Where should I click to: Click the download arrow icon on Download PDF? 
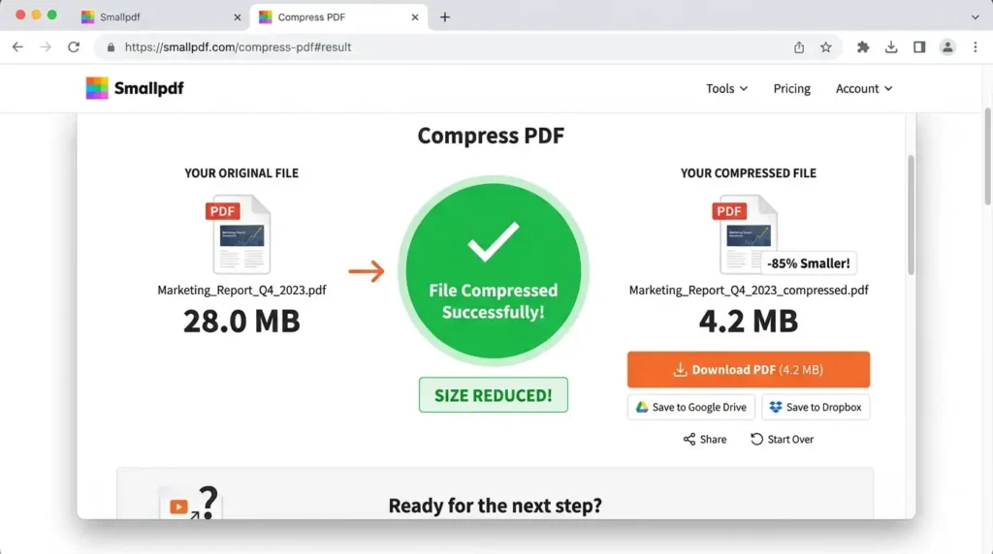(680, 369)
